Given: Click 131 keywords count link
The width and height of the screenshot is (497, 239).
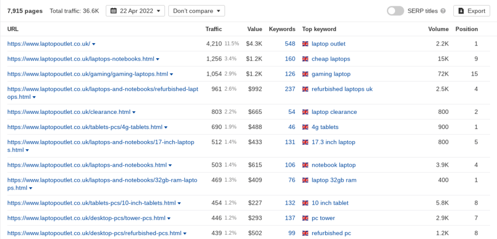Looking at the screenshot, I should click(290, 143).
